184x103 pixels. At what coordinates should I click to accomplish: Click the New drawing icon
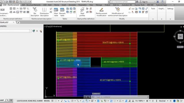click(x=4, y=2)
